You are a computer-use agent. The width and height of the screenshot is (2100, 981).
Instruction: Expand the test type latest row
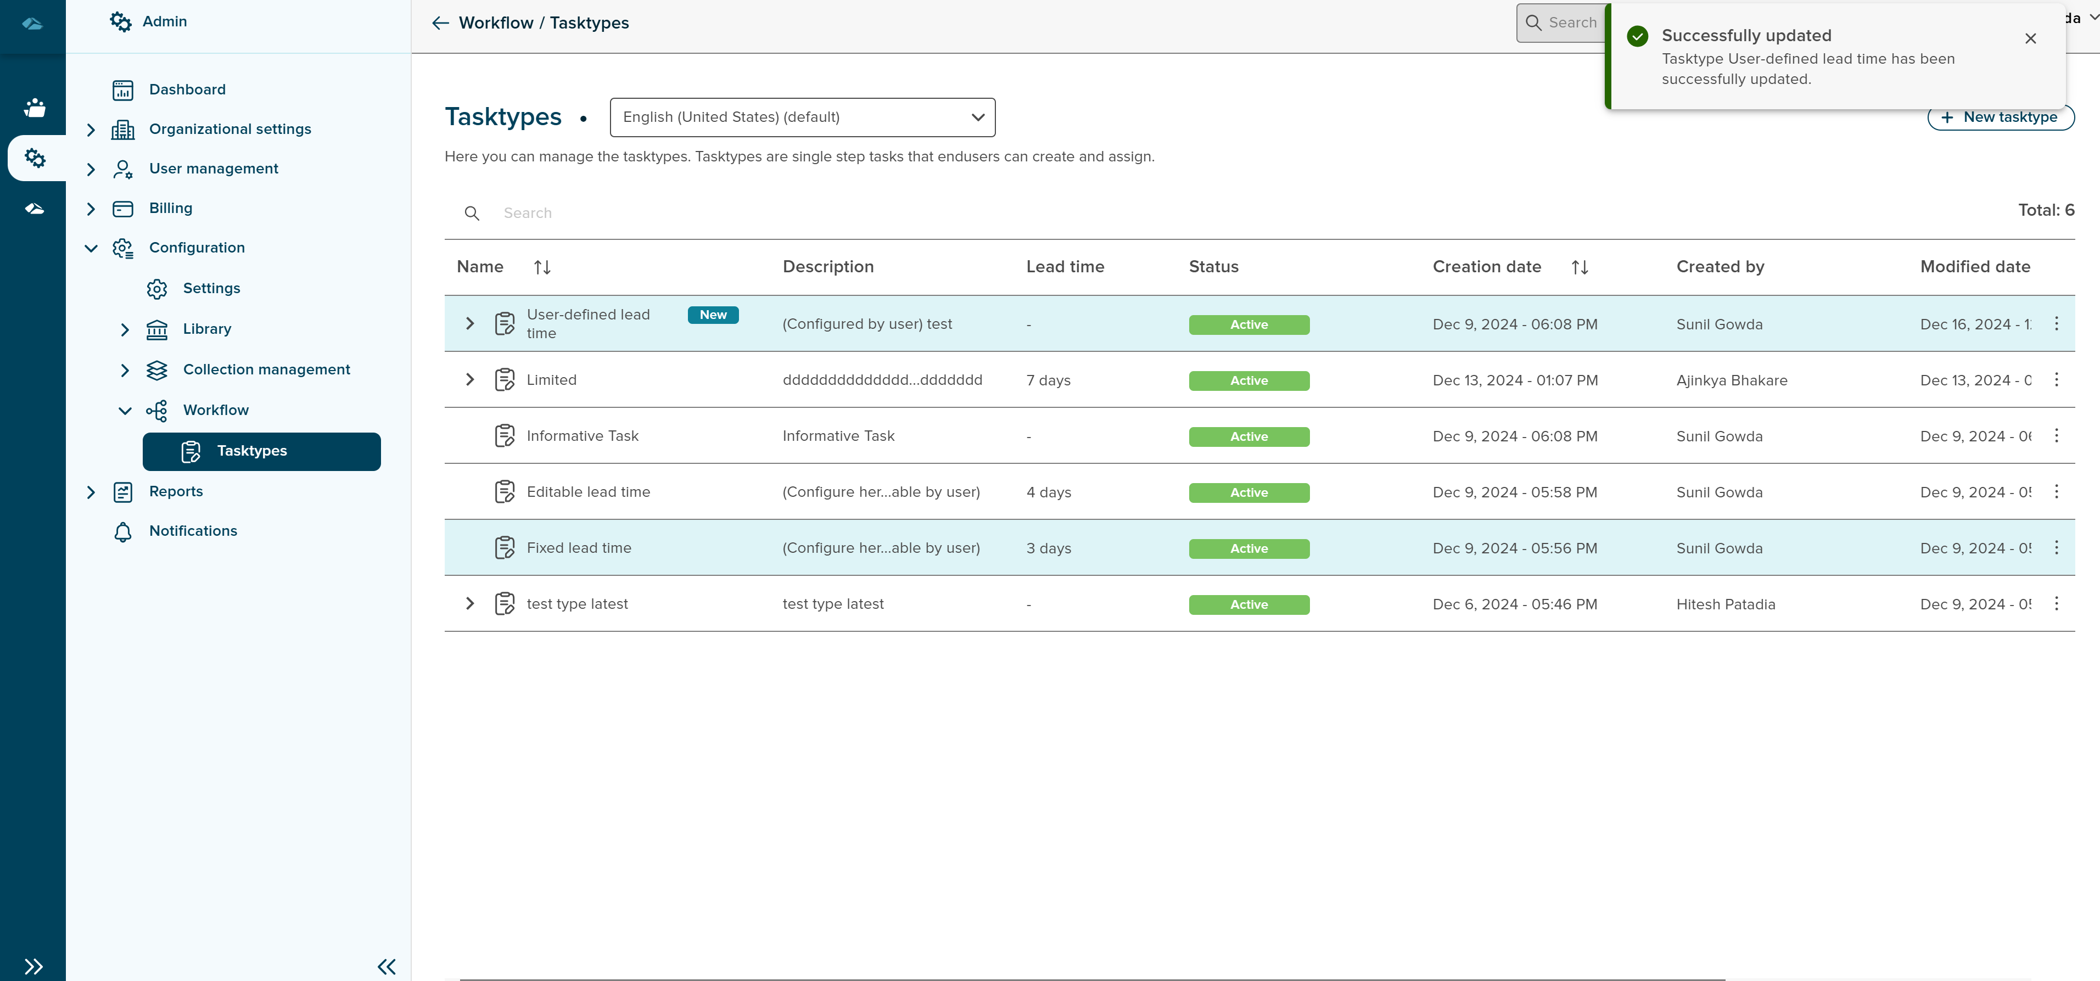tap(469, 604)
